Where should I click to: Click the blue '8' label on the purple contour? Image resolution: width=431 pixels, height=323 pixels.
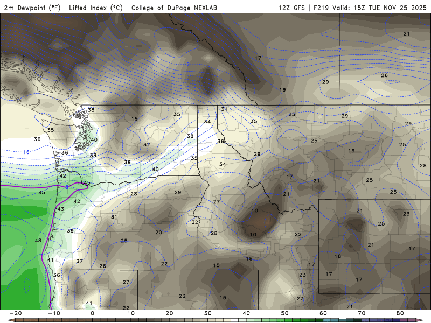tap(66, 187)
